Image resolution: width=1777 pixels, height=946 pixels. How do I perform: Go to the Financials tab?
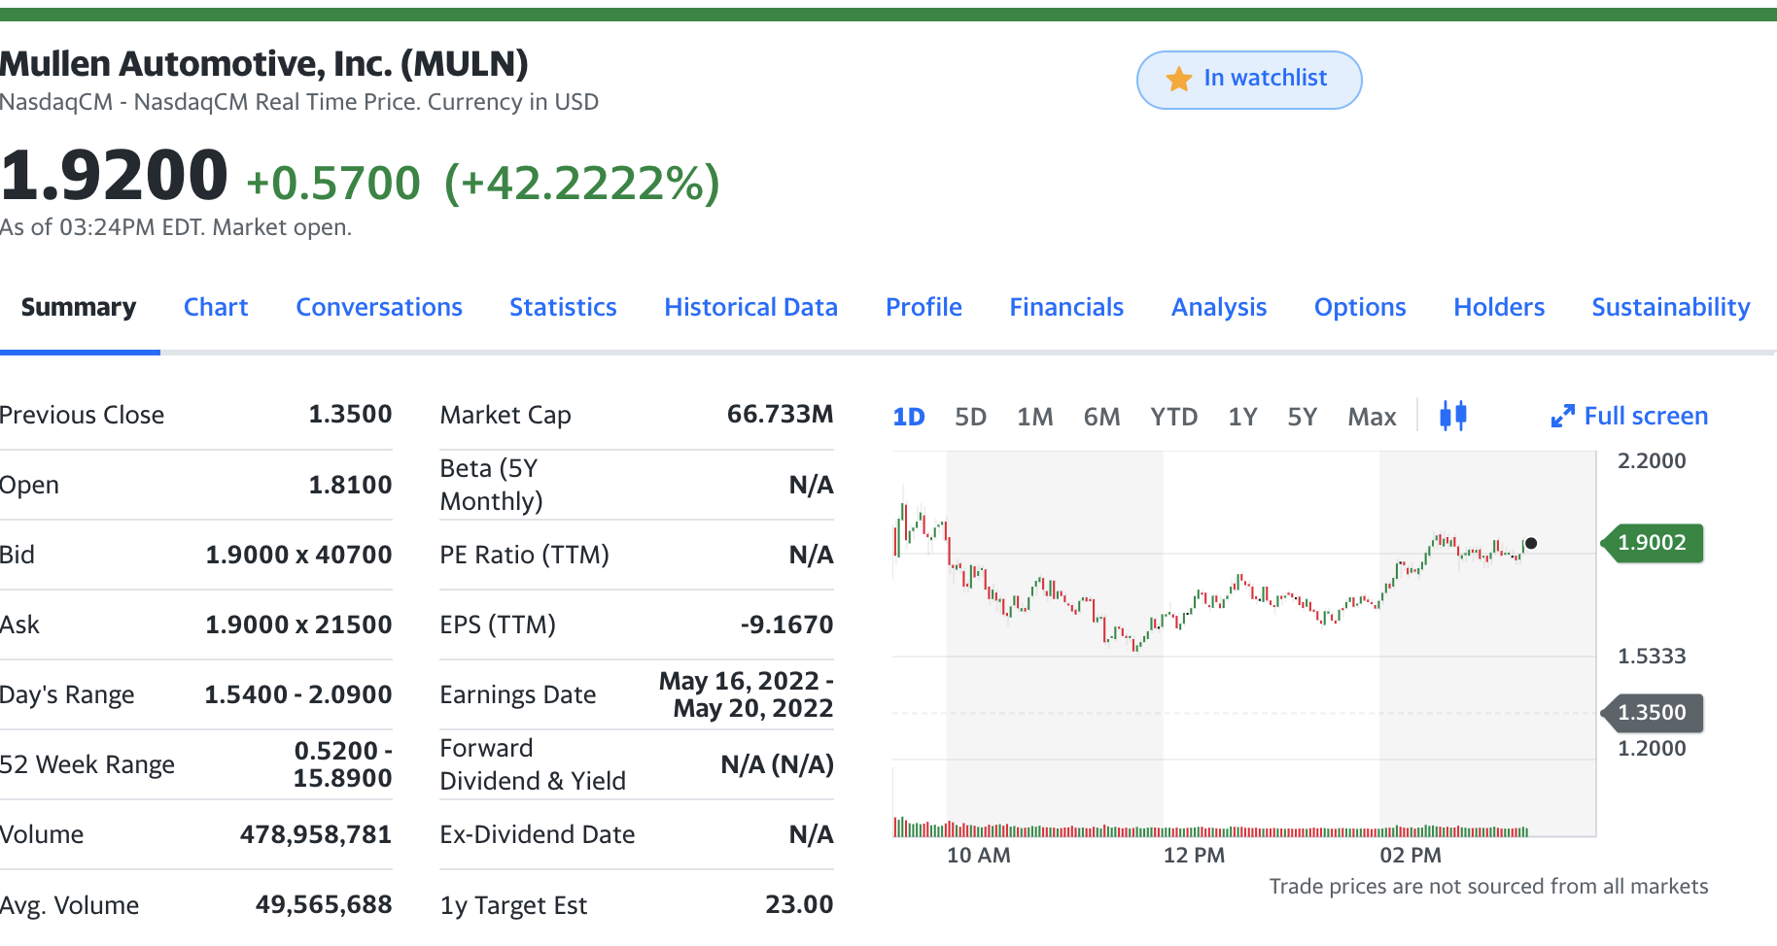1066,307
